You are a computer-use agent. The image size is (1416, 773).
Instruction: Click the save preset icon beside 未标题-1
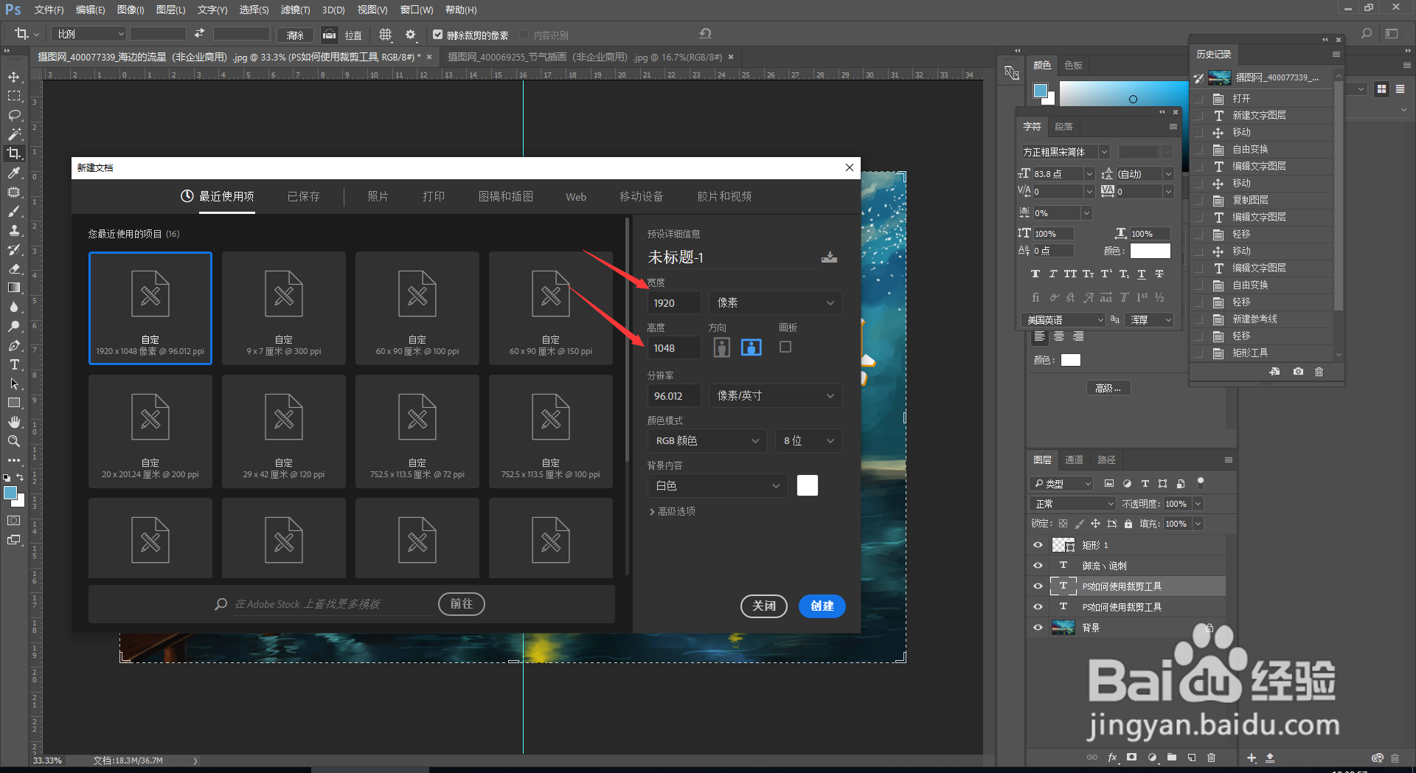[829, 257]
